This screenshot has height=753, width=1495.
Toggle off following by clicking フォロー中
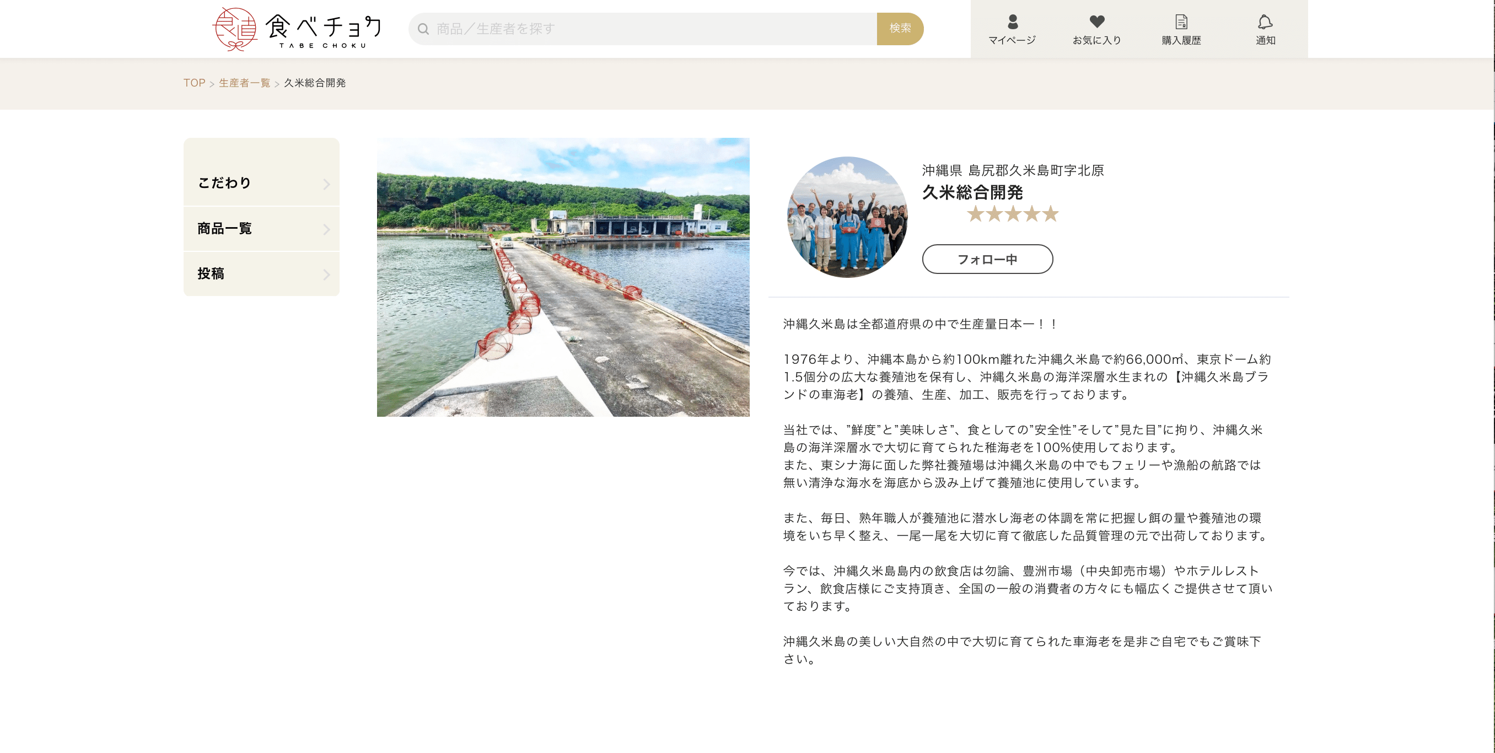(x=987, y=260)
